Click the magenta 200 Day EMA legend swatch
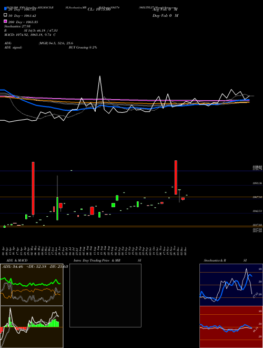The width and height of the screenshot is (263, 348). coord(5,21)
